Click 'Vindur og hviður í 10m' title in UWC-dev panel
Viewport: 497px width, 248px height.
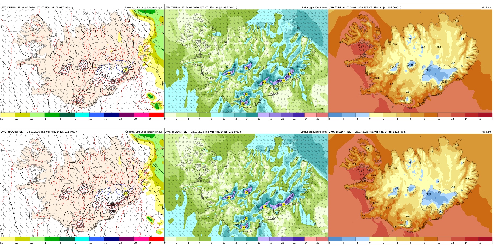click(313, 132)
